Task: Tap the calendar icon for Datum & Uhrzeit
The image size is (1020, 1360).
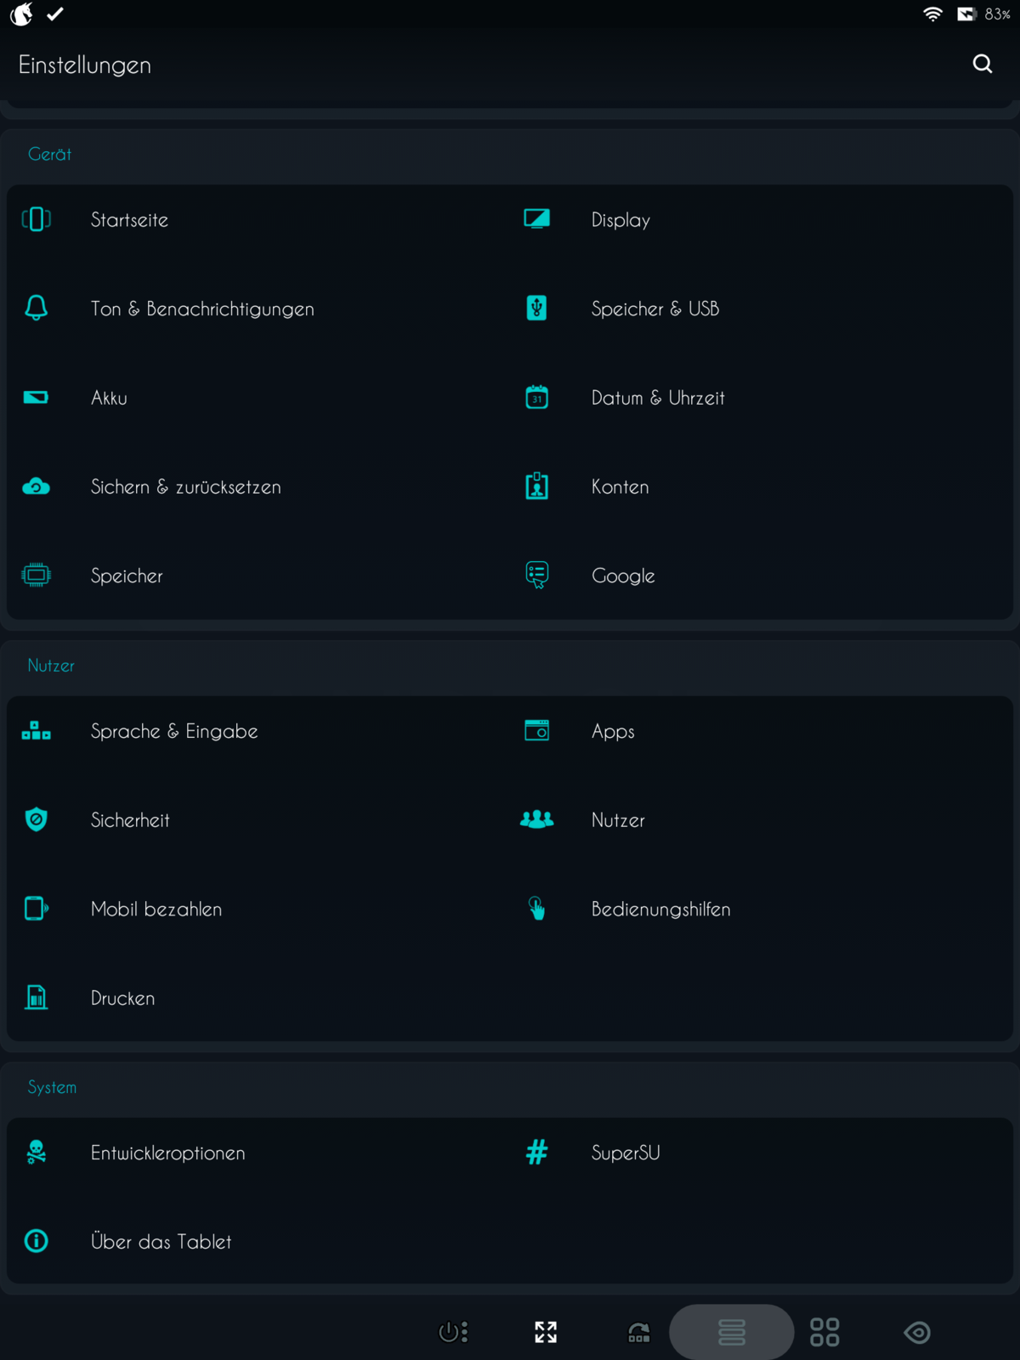Action: pos(536,397)
